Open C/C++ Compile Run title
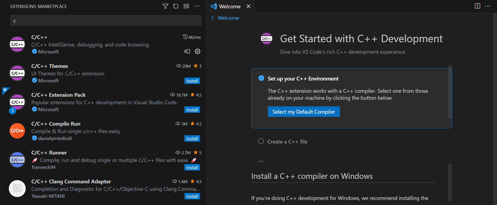497x205 pixels. coord(56,124)
